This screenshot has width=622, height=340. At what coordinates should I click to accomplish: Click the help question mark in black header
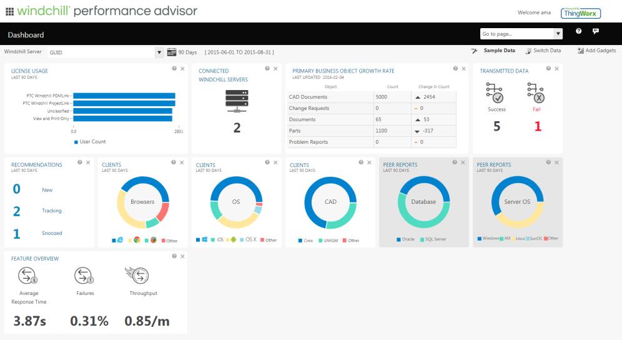pos(578,32)
